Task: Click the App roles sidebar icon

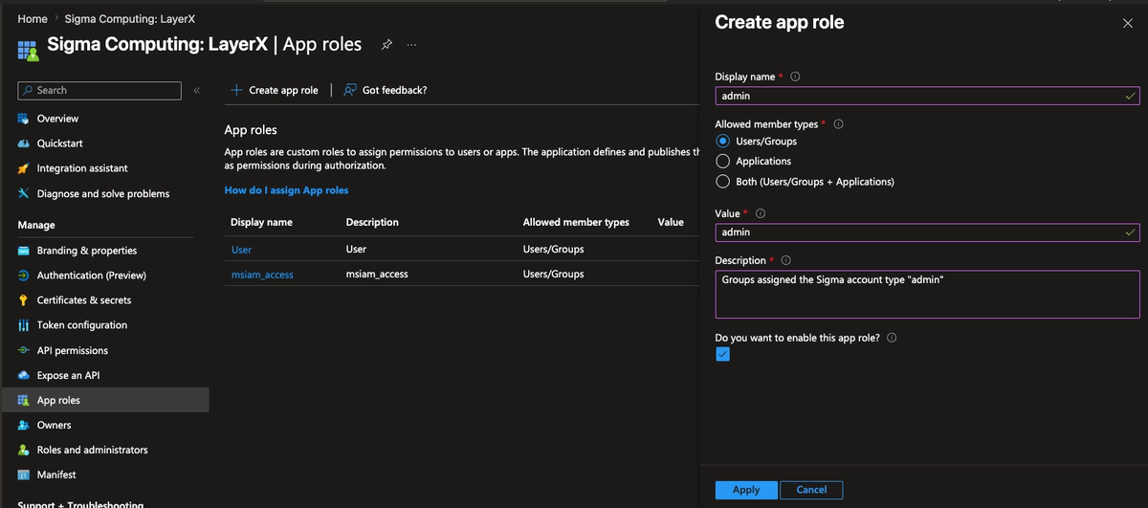Action: point(24,400)
